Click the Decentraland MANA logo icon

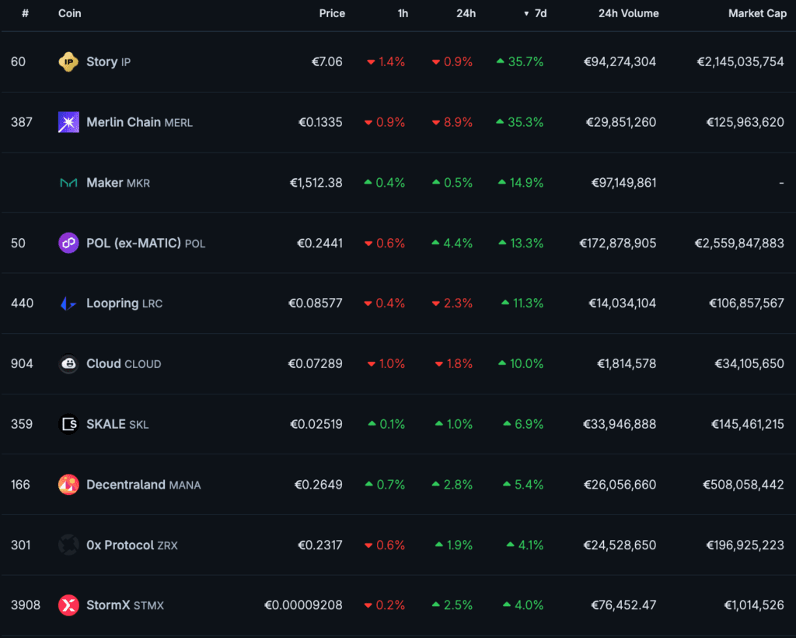pyautogui.click(x=68, y=485)
